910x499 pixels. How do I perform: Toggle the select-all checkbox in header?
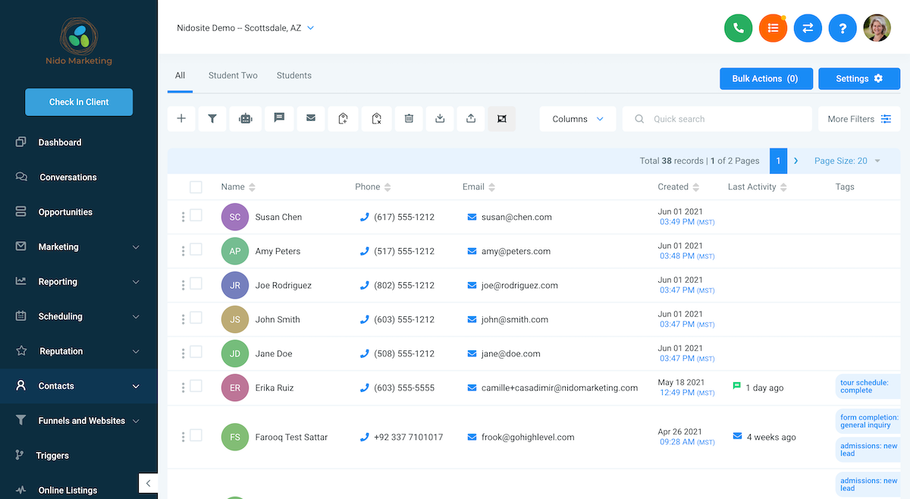(x=196, y=187)
